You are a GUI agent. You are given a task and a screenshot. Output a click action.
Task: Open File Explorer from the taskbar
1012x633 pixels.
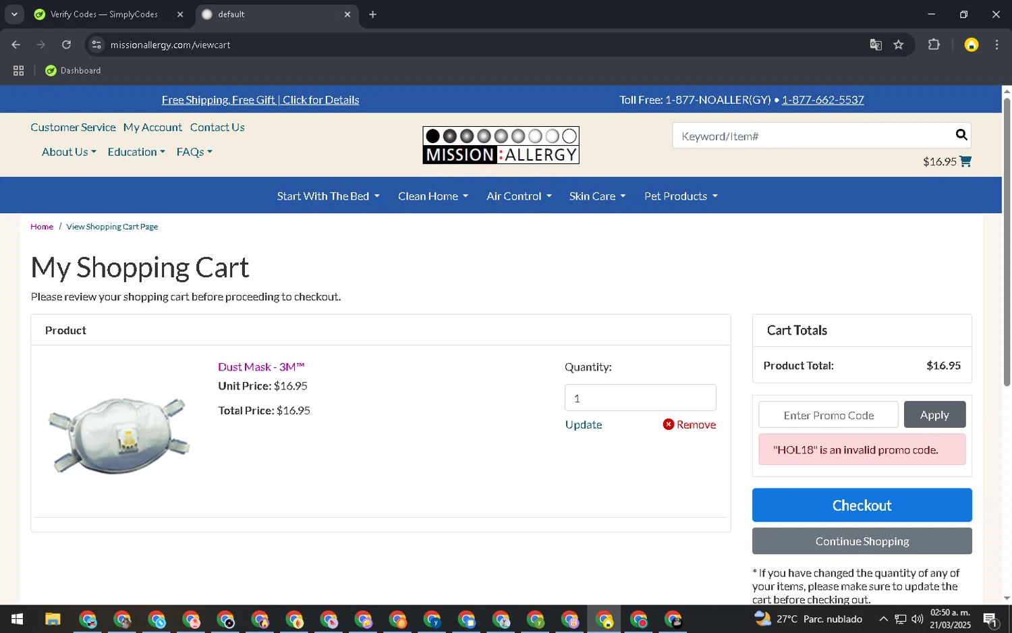(x=53, y=619)
